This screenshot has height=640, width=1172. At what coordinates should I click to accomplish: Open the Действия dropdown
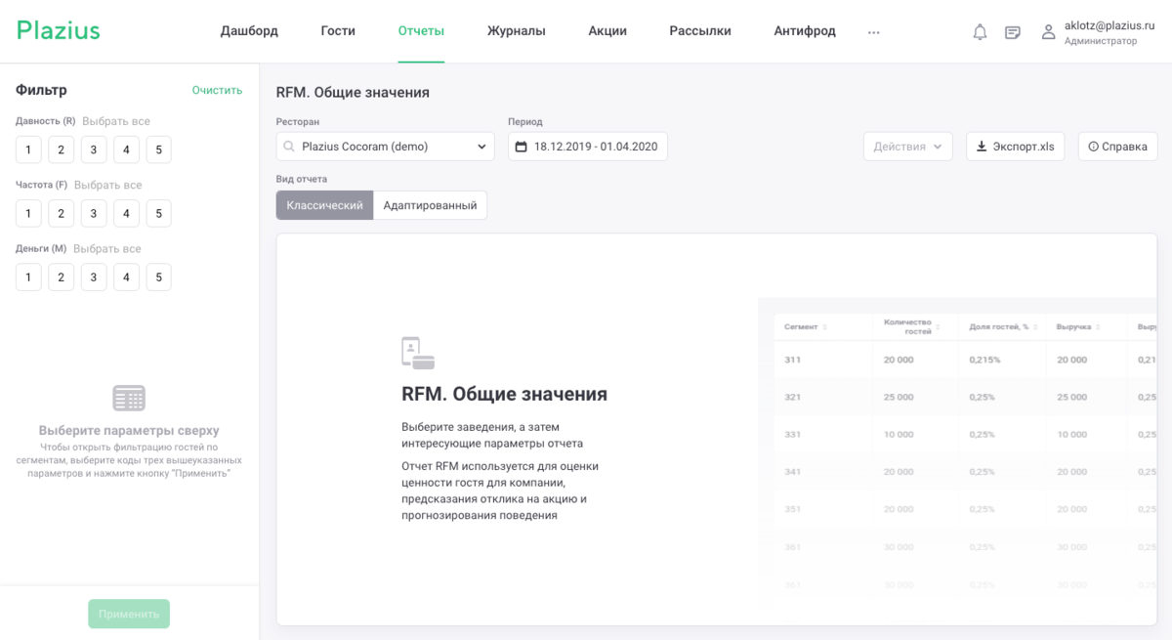[908, 147]
